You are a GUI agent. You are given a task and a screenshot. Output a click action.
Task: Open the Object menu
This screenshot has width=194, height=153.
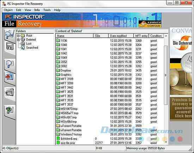8,10
